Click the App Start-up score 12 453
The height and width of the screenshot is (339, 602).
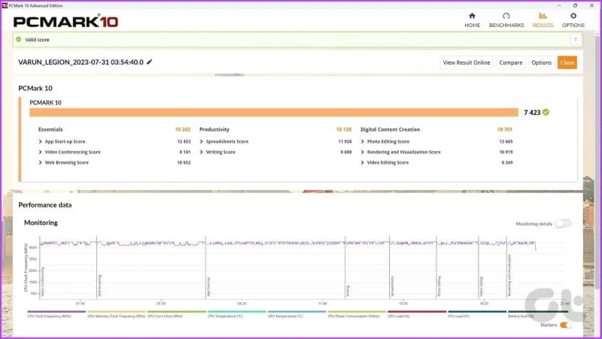(184, 141)
